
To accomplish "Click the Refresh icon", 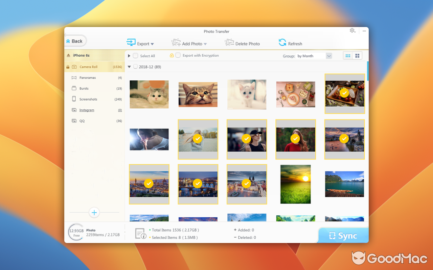I will point(282,43).
